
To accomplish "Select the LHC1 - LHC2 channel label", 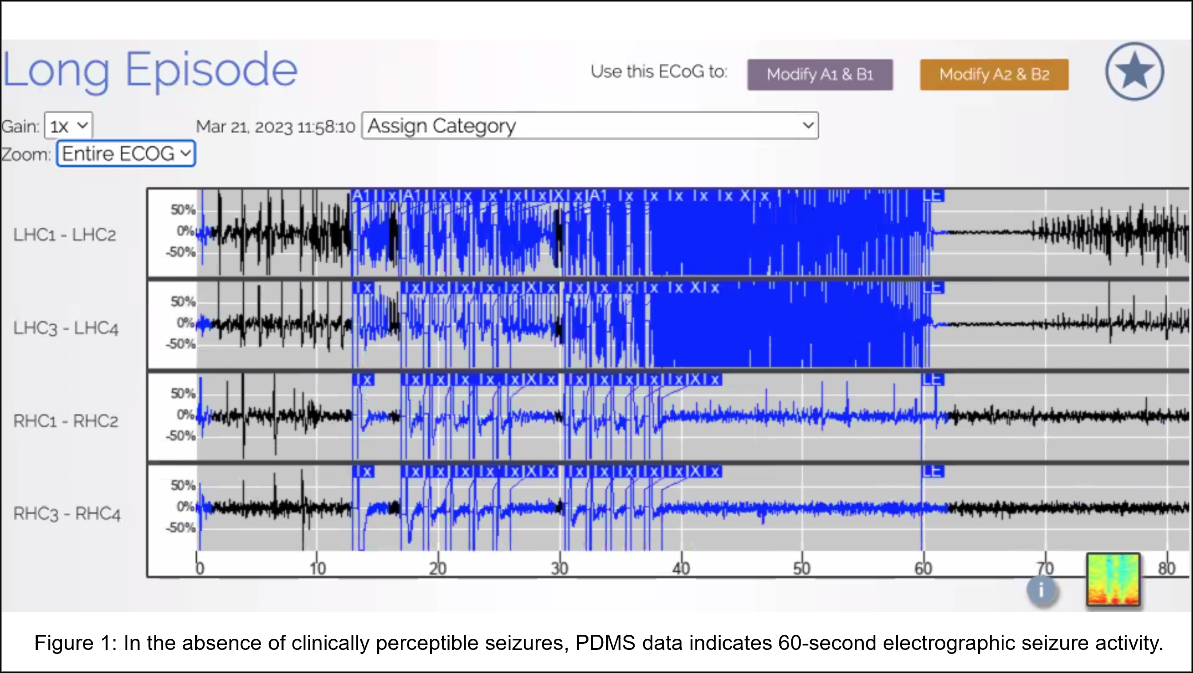I will [x=64, y=235].
